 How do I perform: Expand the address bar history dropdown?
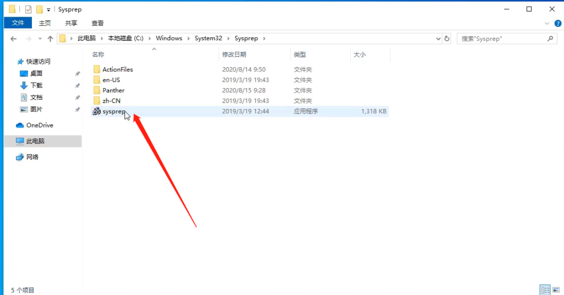(438, 39)
